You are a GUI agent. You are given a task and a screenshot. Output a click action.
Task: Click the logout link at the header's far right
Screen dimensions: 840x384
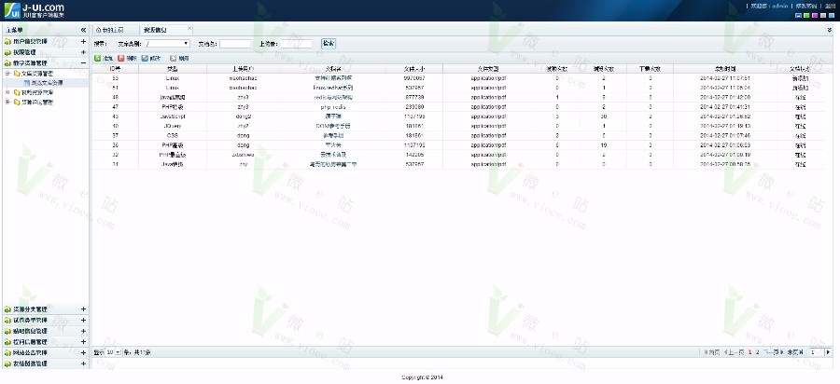(x=830, y=6)
